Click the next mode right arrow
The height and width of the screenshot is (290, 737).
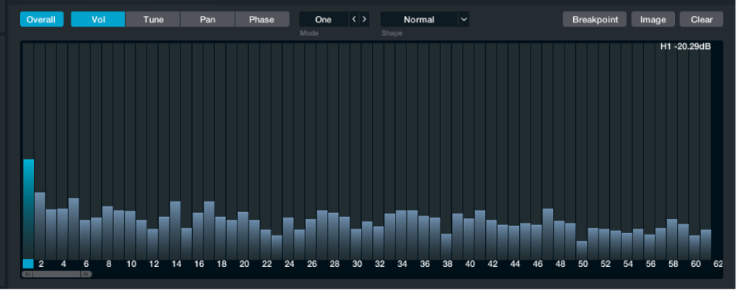click(365, 19)
